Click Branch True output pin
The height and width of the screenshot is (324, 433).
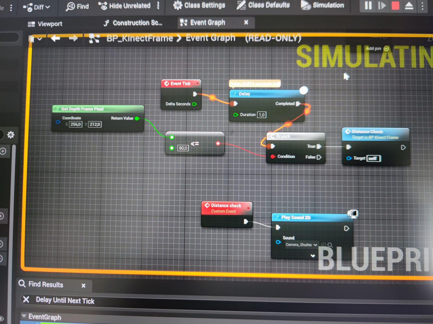pos(319,146)
